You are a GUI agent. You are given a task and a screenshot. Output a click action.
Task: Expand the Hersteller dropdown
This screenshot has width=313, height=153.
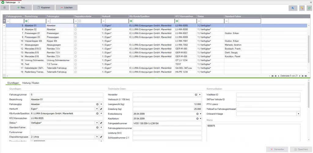click(x=200, y=95)
